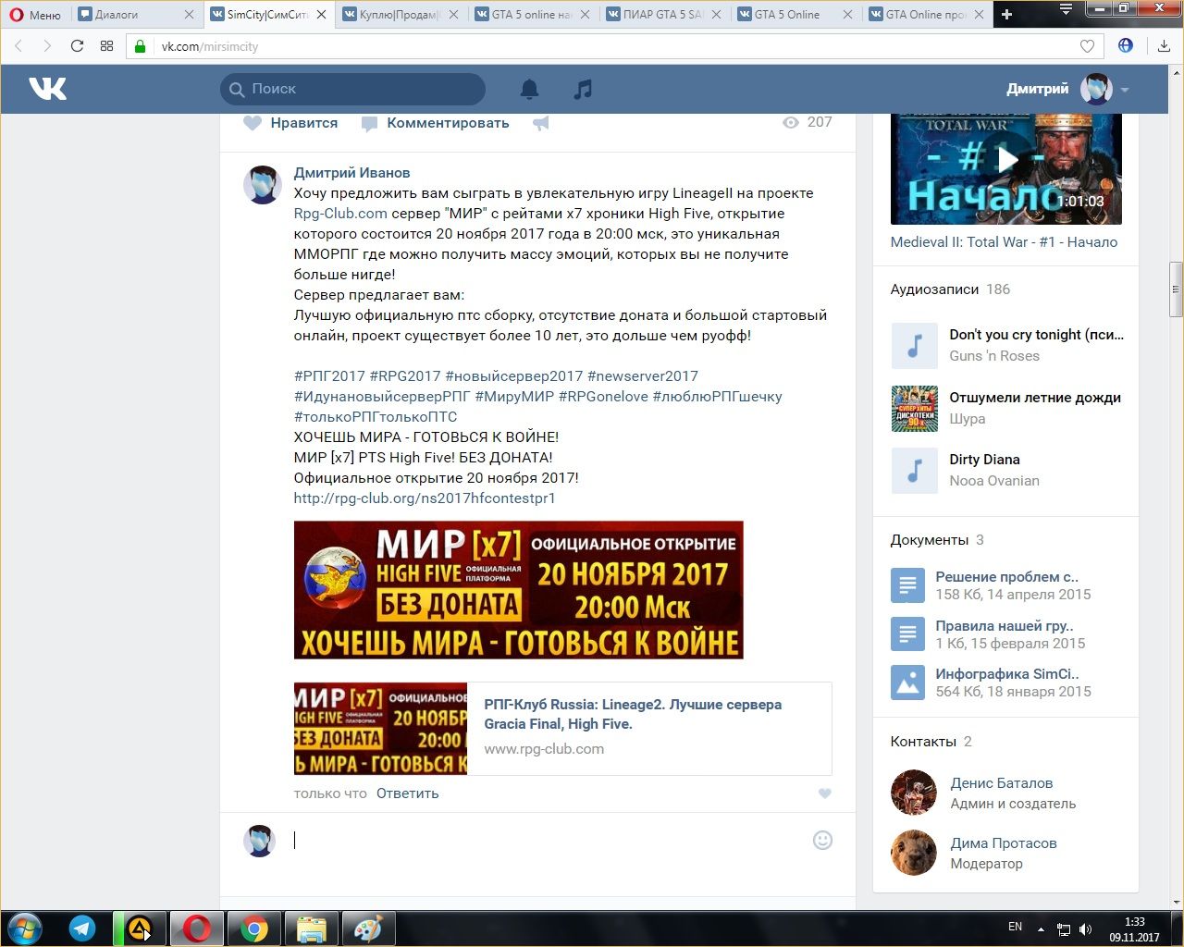Click the page vertical scrollbar
1184x947 pixels.
(x=1176, y=289)
